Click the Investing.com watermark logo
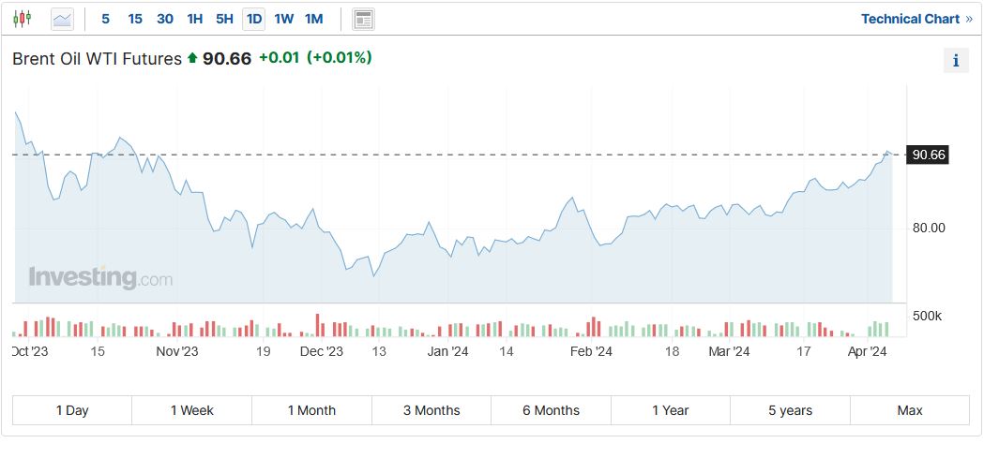The height and width of the screenshot is (458, 999). tap(100, 277)
